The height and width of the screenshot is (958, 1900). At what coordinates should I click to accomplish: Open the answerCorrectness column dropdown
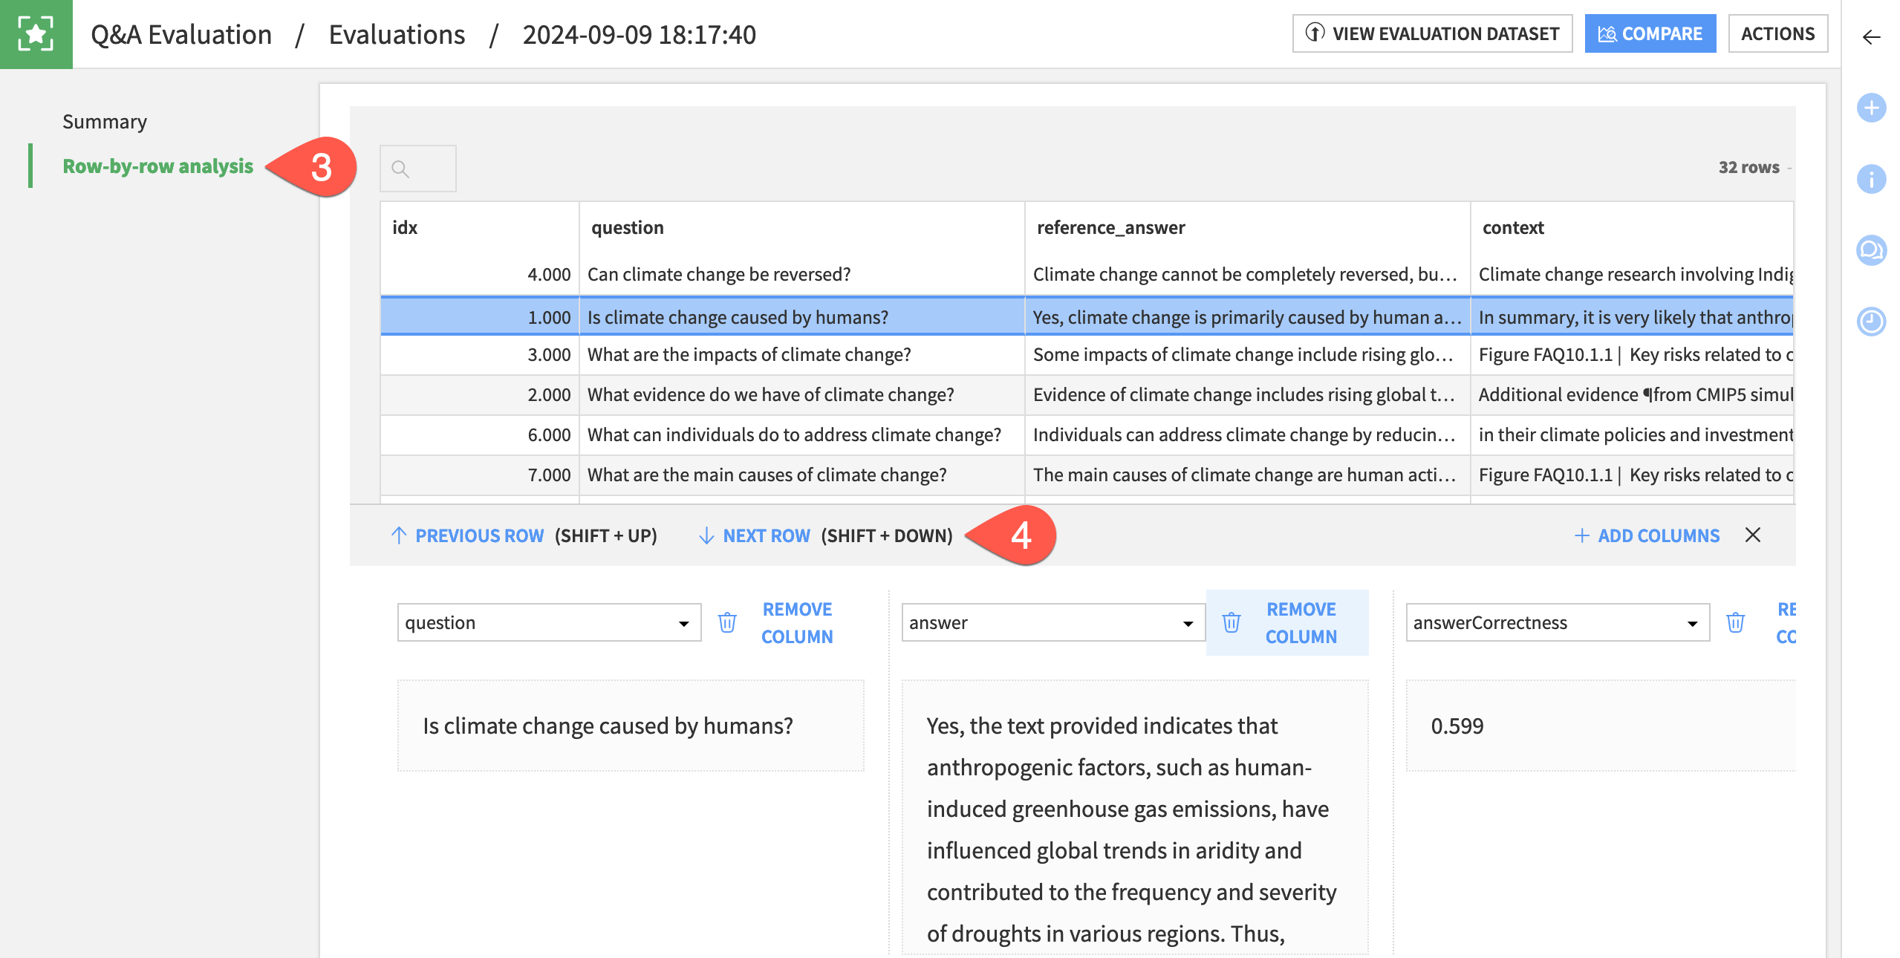1558,622
